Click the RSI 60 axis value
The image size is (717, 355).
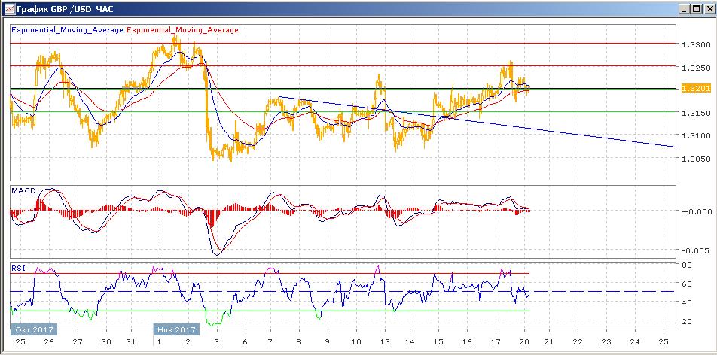[x=688, y=284]
